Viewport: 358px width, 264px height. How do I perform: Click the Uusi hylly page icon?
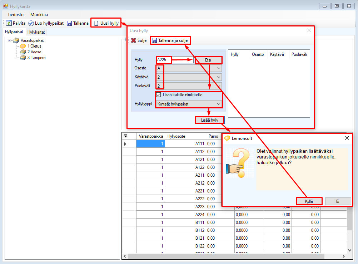coord(96,23)
